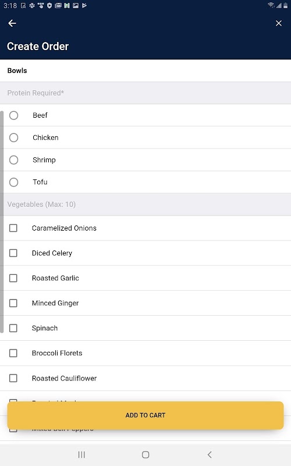
Task: Click the ADD TO CART button
Action: (x=145, y=415)
